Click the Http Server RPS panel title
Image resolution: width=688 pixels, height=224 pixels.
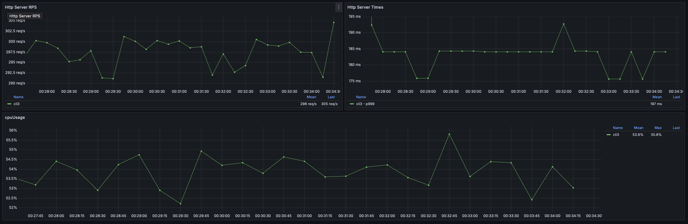[21, 7]
